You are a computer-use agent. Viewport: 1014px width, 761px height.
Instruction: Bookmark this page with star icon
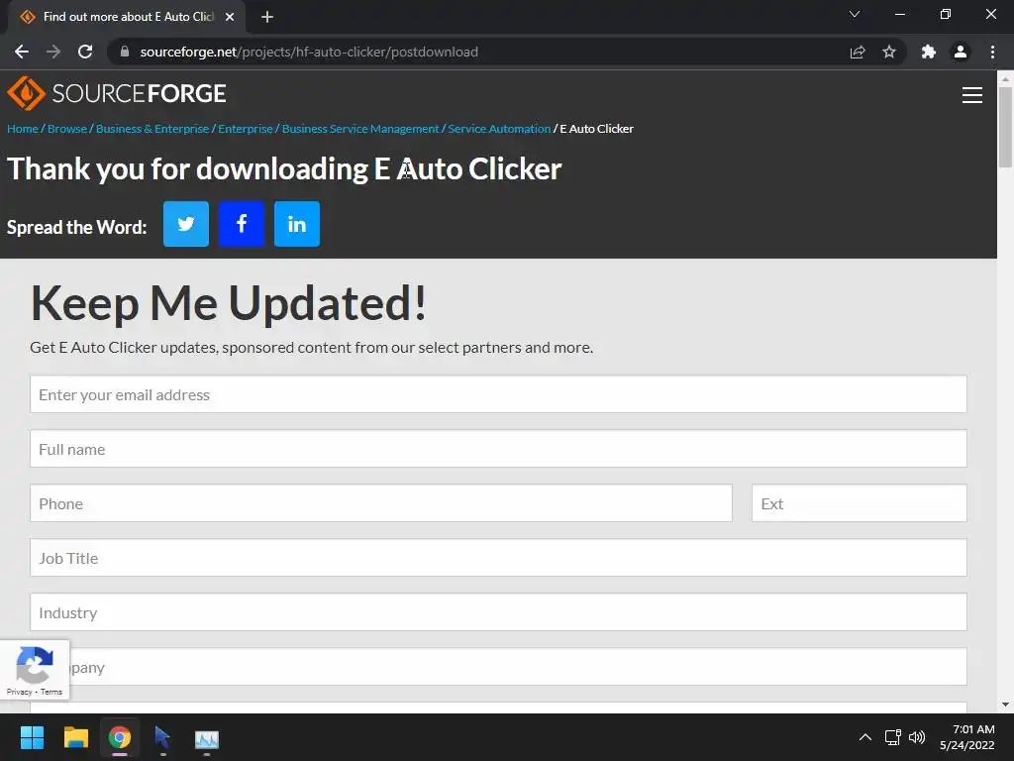coord(889,52)
